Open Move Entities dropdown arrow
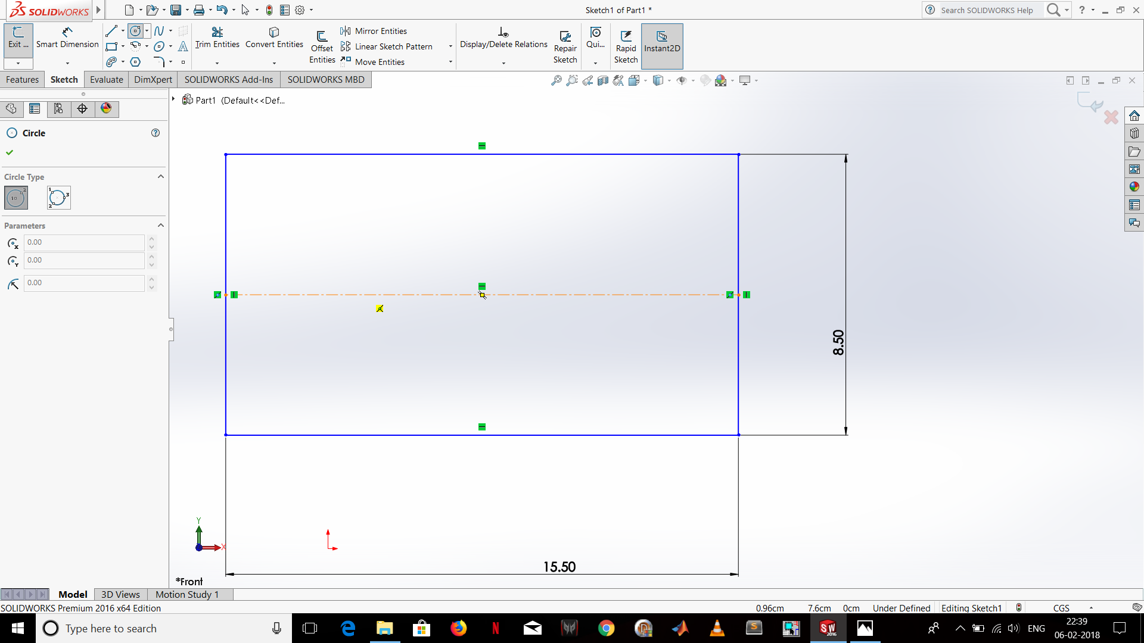1144x643 pixels. 451,62
